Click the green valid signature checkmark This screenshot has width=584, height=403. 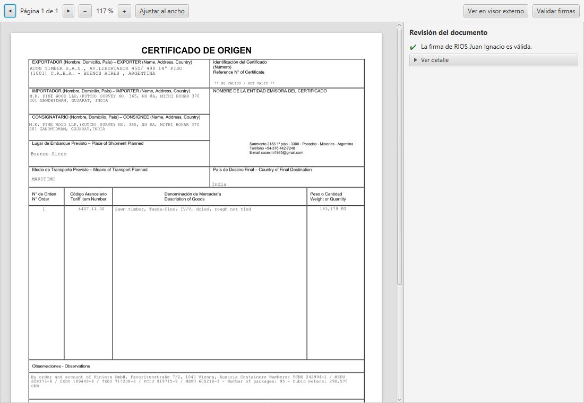pyautogui.click(x=413, y=47)
